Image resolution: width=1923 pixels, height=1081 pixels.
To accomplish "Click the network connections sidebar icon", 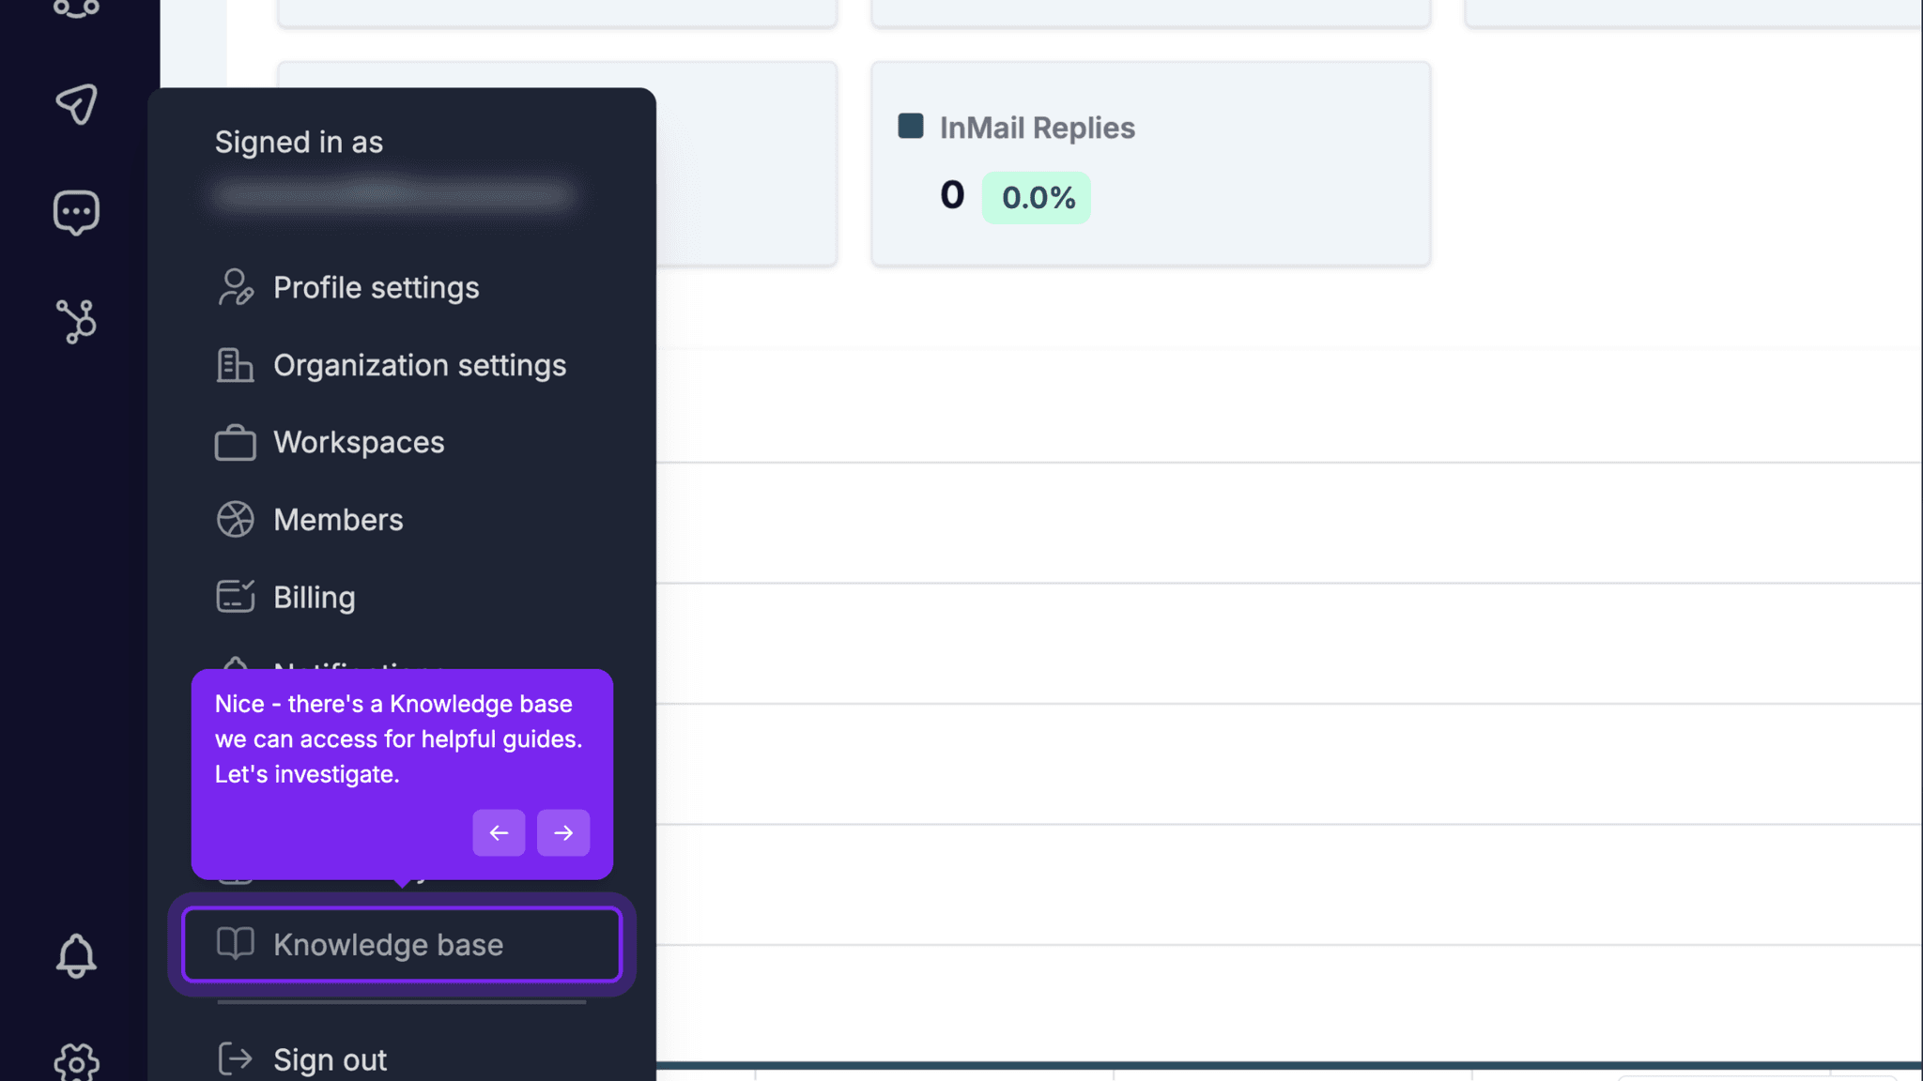I will 77,322.
